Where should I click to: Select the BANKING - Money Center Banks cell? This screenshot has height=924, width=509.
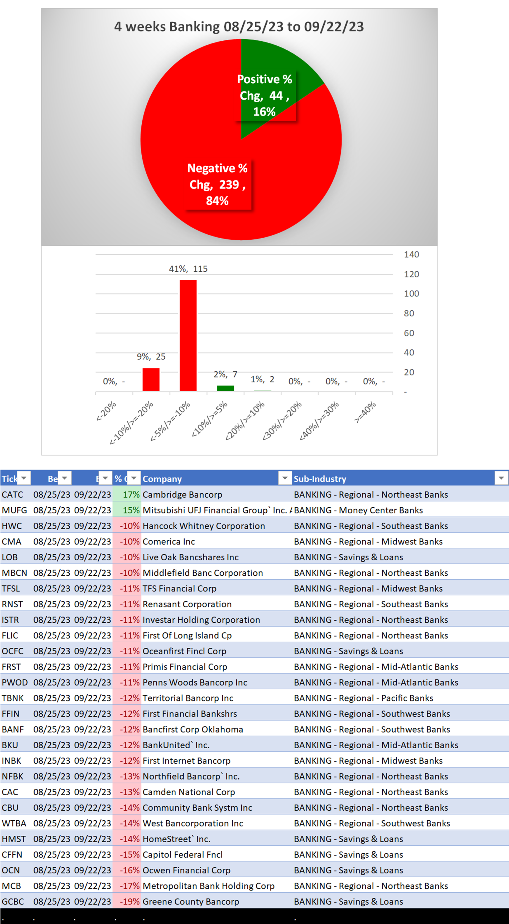click(359, 510)
